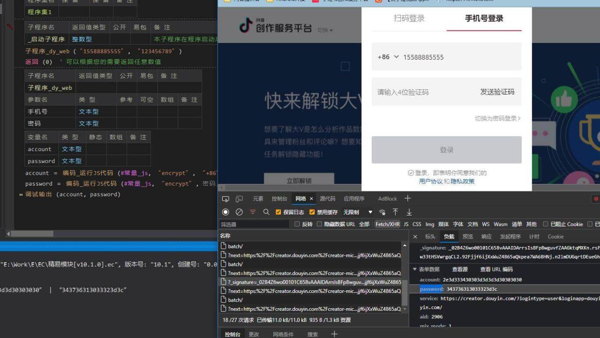
Task: Open the 网络条件 drawer tab
Action: 283,334
